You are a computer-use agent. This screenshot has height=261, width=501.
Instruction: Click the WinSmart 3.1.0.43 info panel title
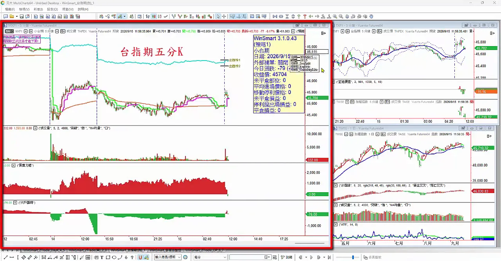tap(275, 38)
